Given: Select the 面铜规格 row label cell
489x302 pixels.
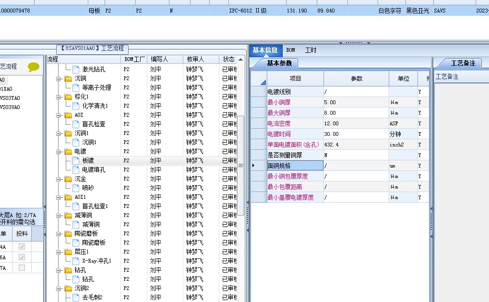Looking at the screenshot, I should point(295,166).
